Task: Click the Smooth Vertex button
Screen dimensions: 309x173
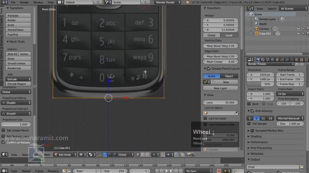Action: 18,63
